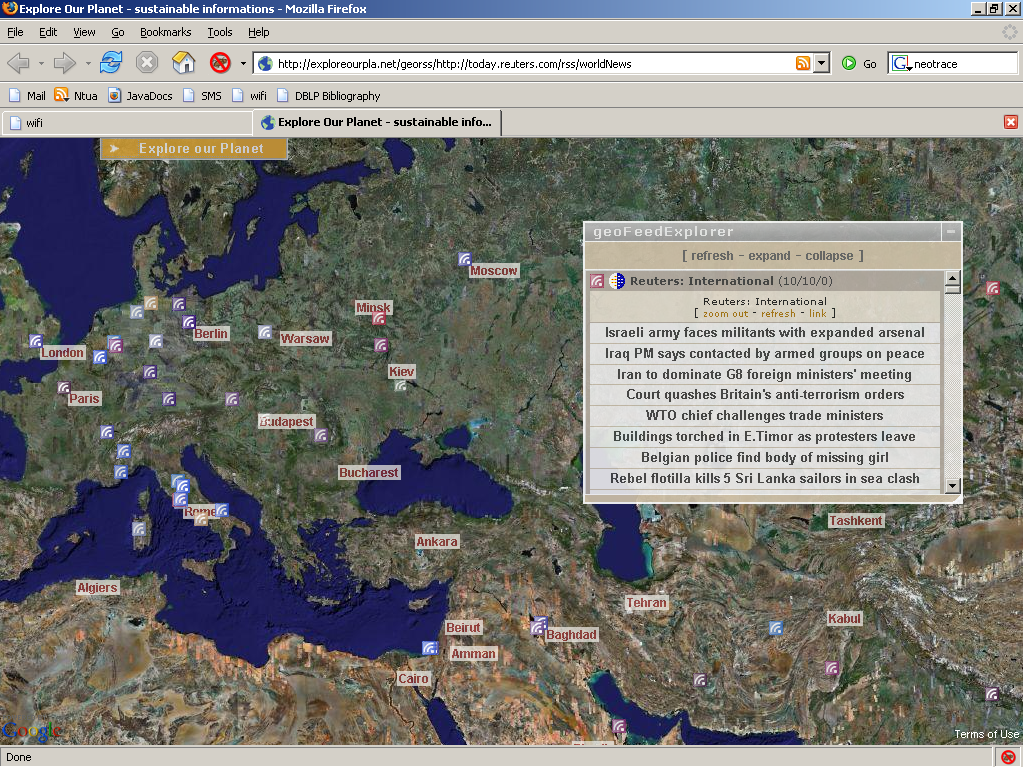Minimize the geoFeedExplorer panel
The width and height of the screenshot is (1023, 767).
pos(951,231)
